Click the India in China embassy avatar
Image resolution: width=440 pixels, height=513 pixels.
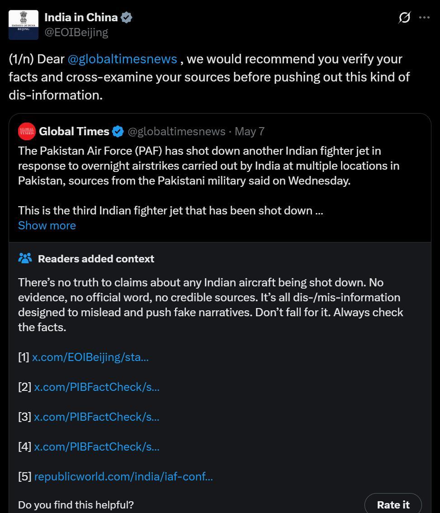point(23,25)
